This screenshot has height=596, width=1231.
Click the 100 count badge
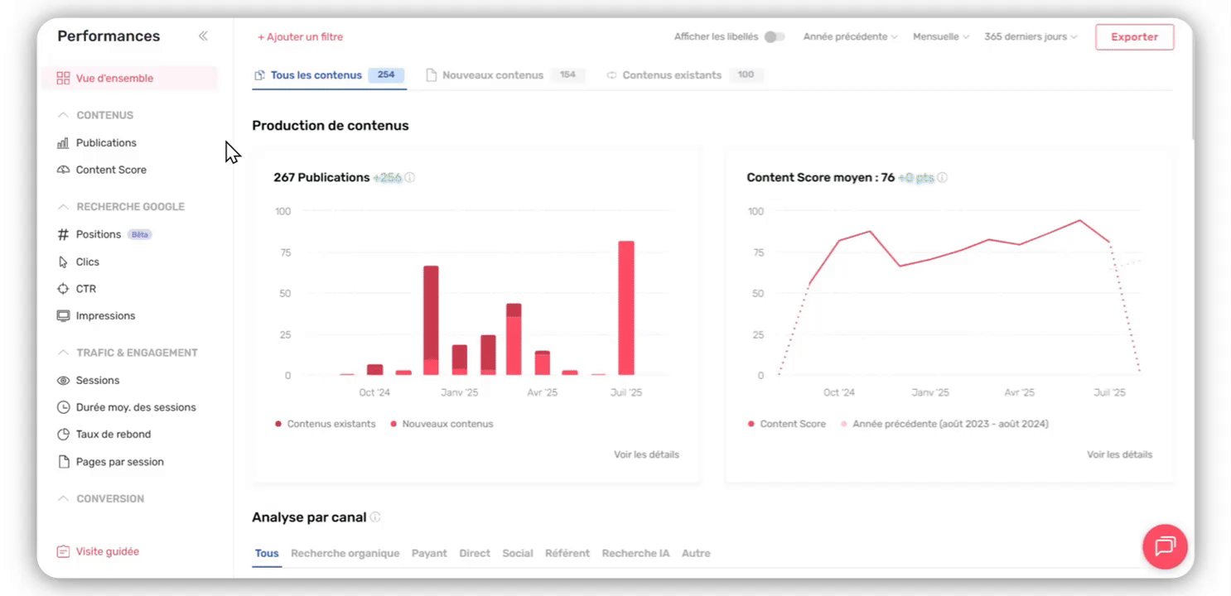746,75
